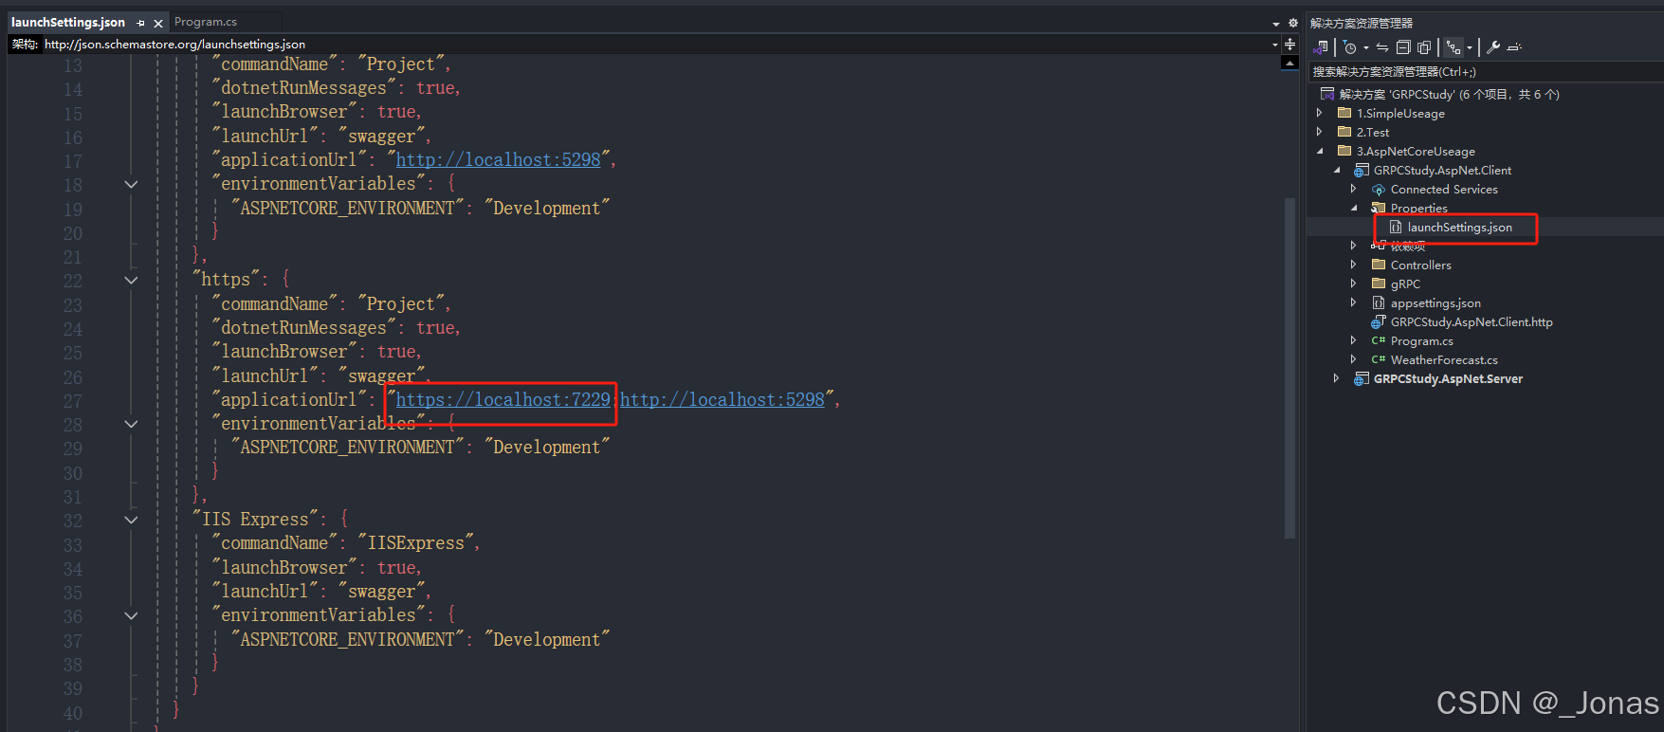Pin the launchSettings.json tab
This screenshot has height=732, width=1664.
[x=140, y=23]
